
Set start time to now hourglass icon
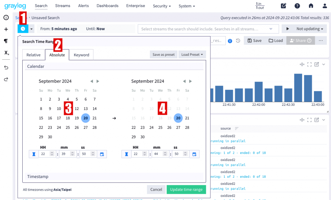pos(34,154)
